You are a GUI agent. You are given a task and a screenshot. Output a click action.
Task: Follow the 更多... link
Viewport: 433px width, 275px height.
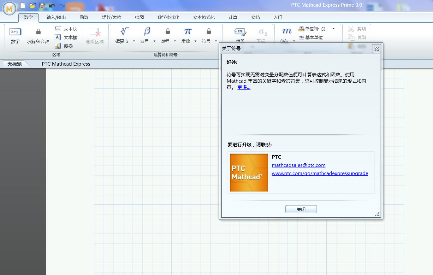244,87
